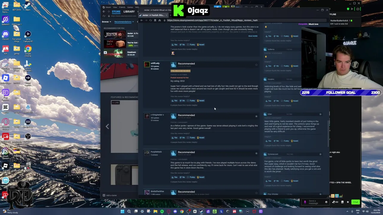Click the thumbs-up icon on w0lfLady's review
Screen dimensions: 383x215
pos(174,64)
